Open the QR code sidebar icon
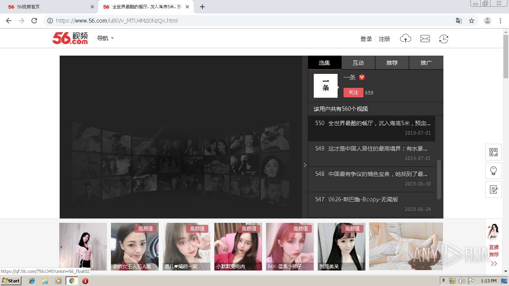 point(493,152)
